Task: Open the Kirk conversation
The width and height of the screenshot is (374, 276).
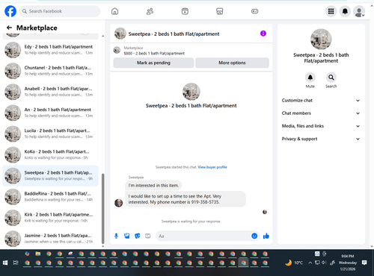Action: (50, 218)
